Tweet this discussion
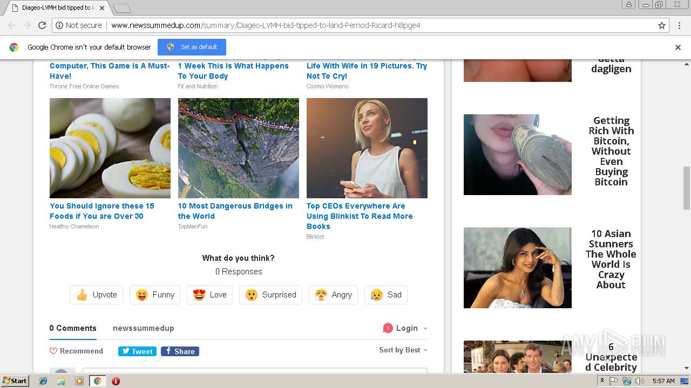 click(137, 351)
